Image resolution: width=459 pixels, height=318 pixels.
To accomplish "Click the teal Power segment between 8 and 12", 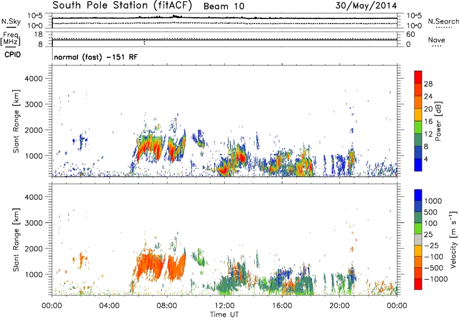I will (x=418, y=140).
